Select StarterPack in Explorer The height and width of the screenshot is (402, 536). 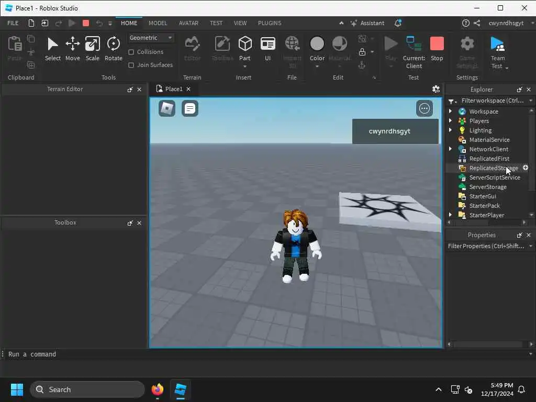click(x=484, y=205)
